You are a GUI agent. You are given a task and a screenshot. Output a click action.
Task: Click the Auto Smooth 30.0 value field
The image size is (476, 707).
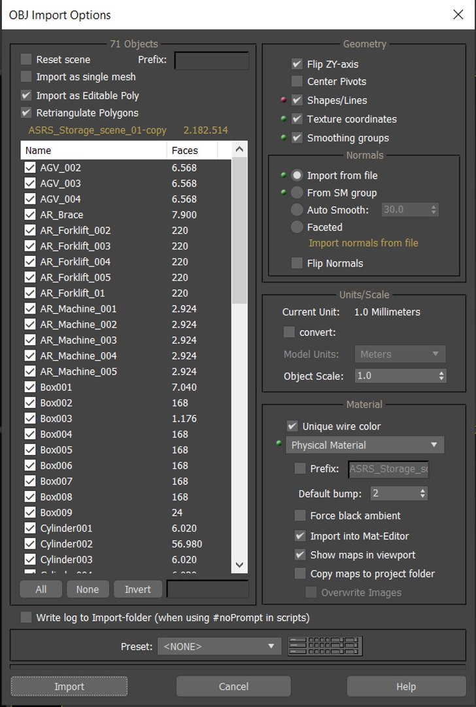pos(405,209)
